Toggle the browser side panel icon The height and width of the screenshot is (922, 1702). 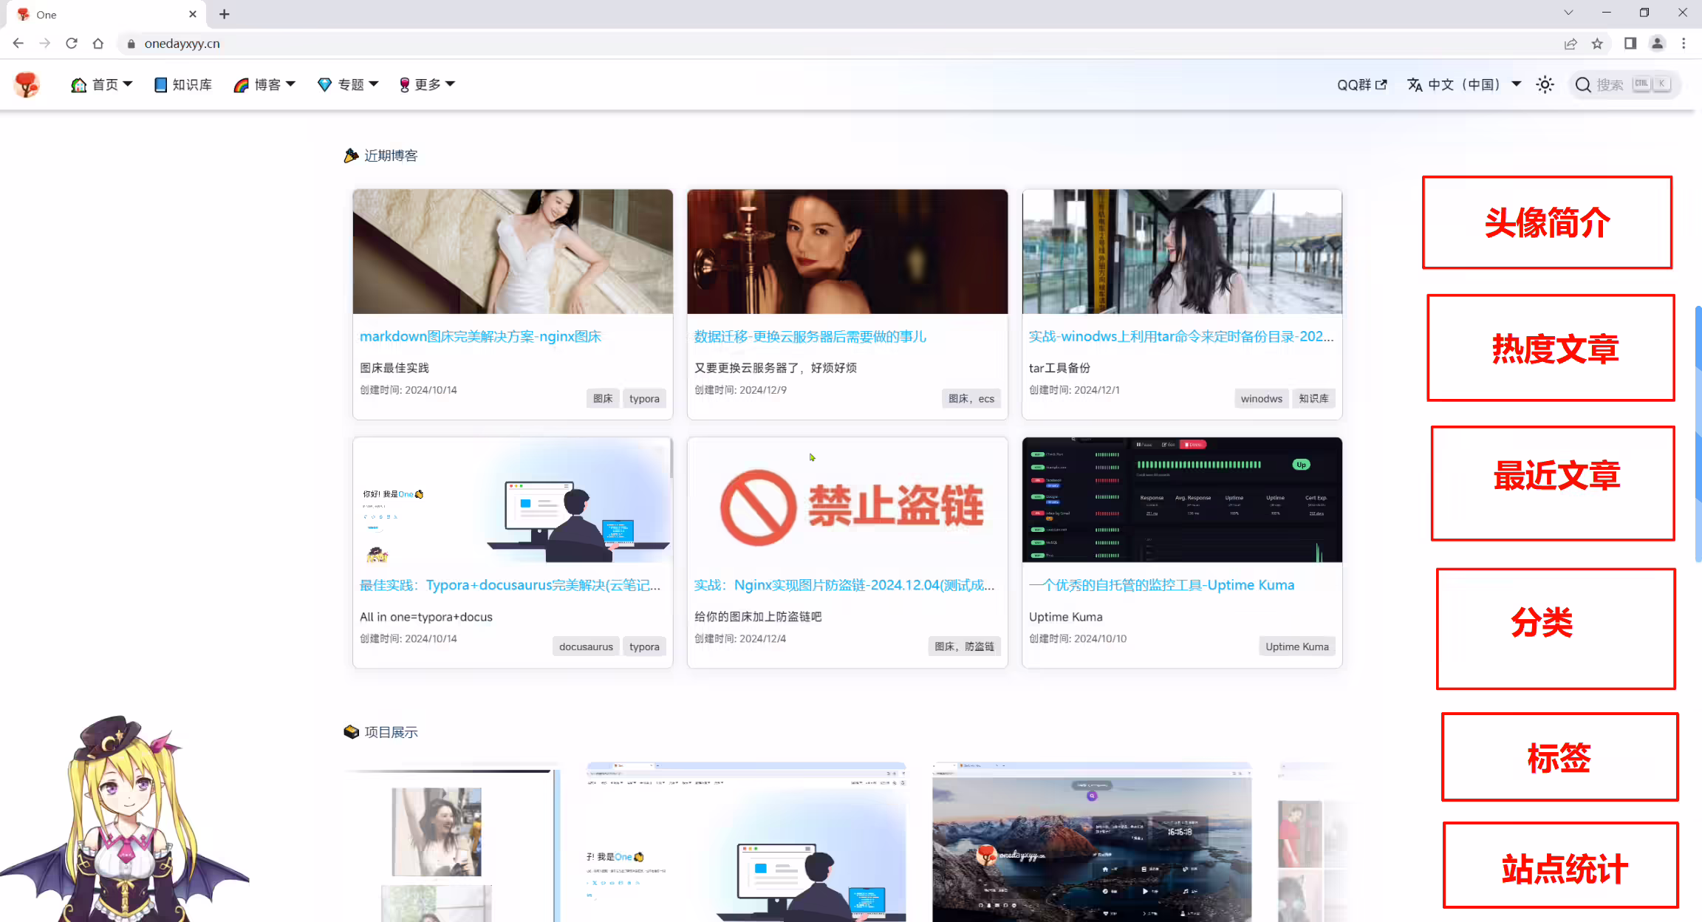[x=1630, y=44]
